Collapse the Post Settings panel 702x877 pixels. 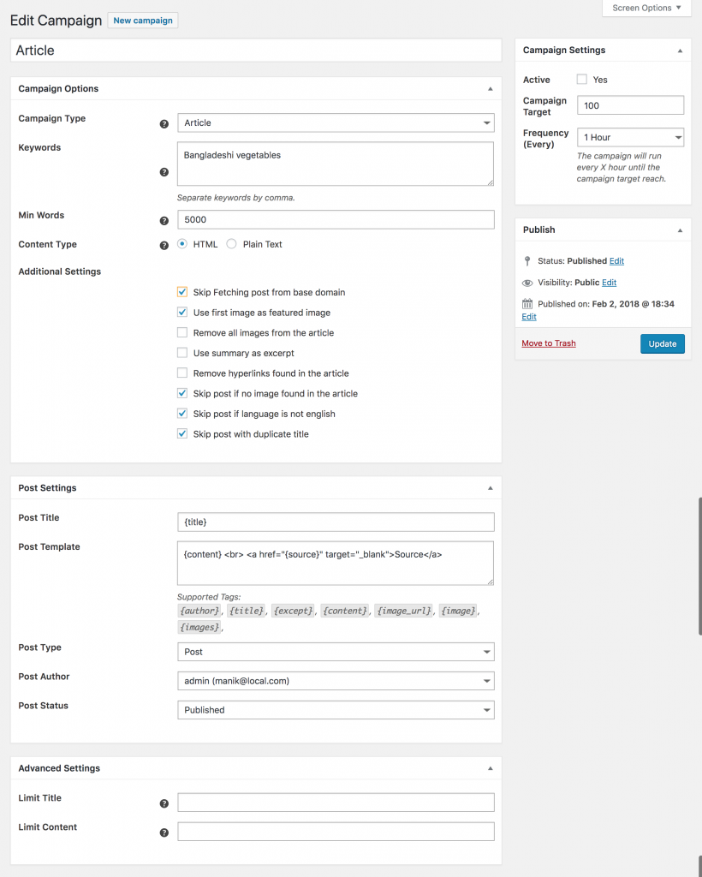(x=491, y=488)
